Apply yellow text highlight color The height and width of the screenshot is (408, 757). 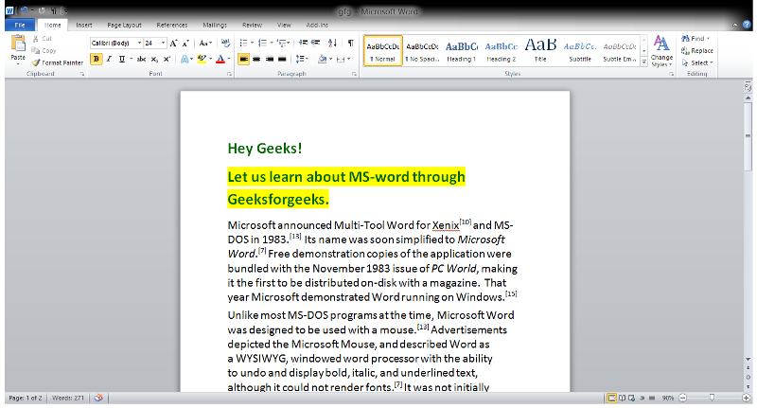(x=202, y=59)
